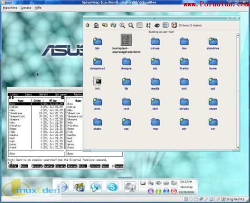The width and height of the screenshot is (250, 203).
Task: Open the Links menu in Midnight Commander
Action: [14, 94]
